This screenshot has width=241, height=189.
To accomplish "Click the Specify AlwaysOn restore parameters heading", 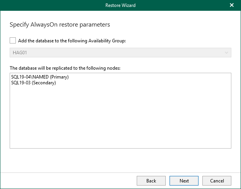I will (59, 25).
